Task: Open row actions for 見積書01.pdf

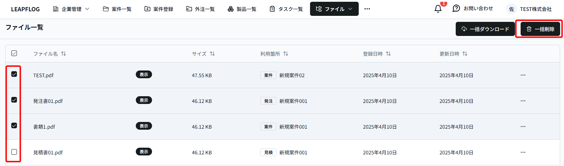Action: [523, 152]
